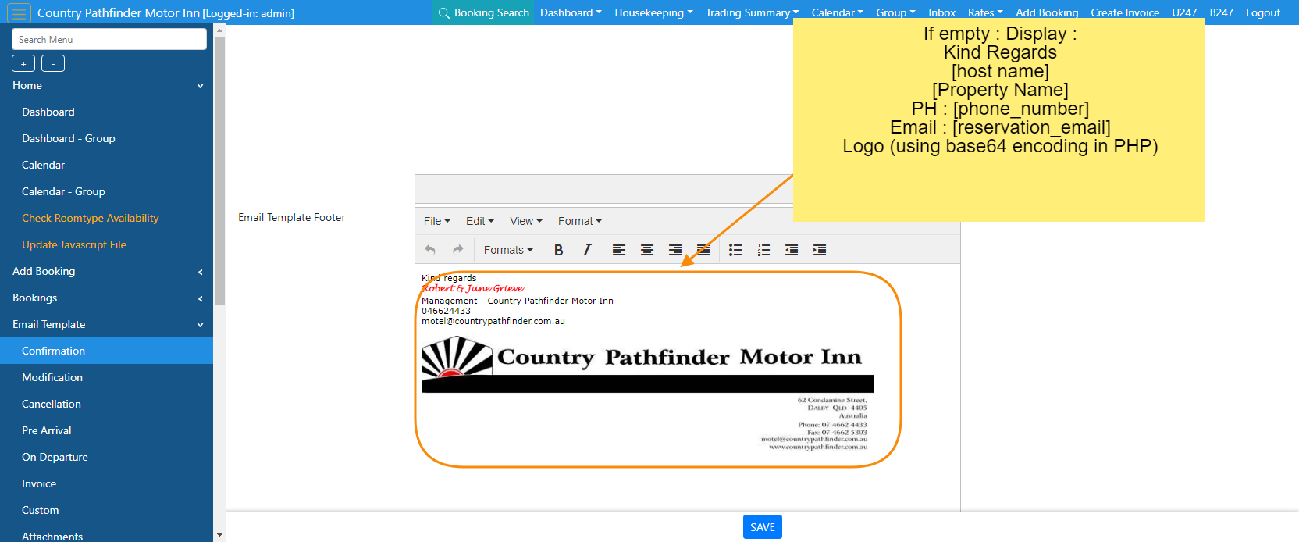Select Confirmation email template
The width and height of the screenshot is (1299, 542).
pyautogui.click(x=106, y=351)
